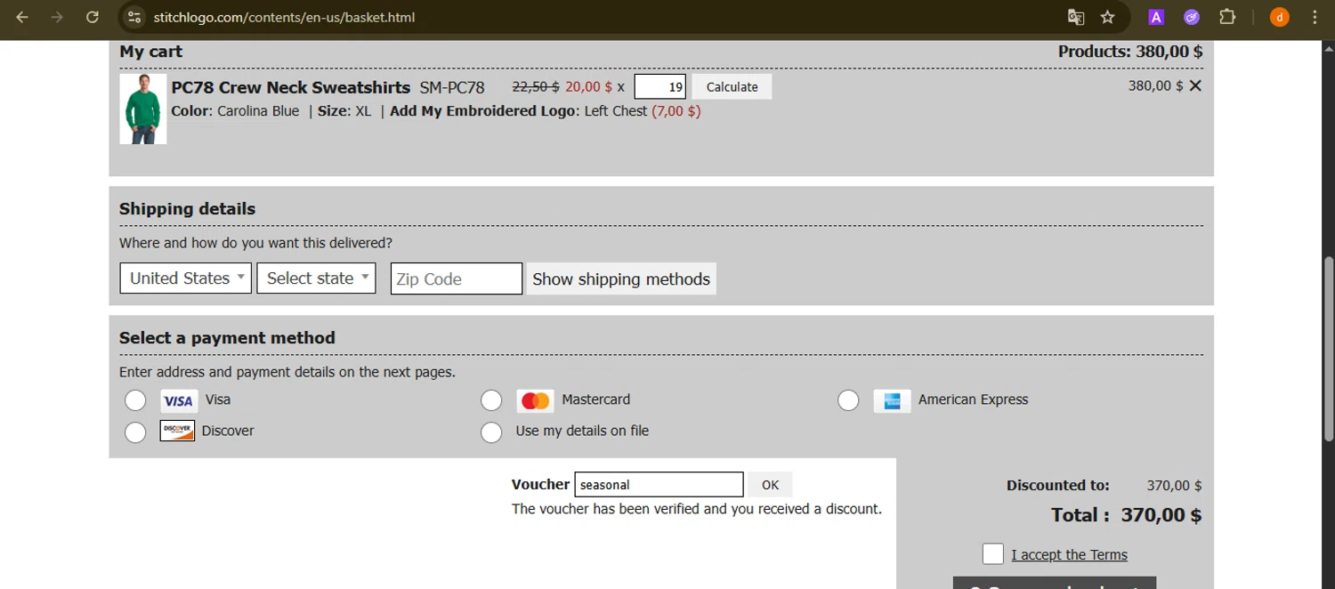Click the Mastercard logo
Image resolution: width=1335 pixels, height=589 pixels.
pos(535,401)
